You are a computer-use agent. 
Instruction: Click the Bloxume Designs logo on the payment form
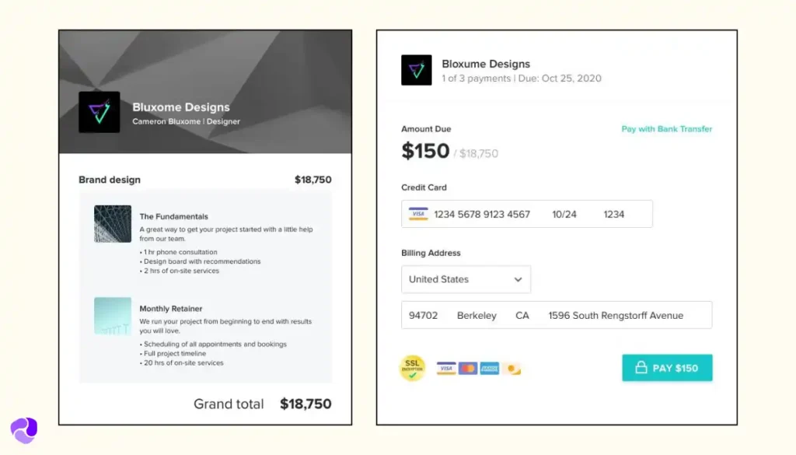[417, 70]
